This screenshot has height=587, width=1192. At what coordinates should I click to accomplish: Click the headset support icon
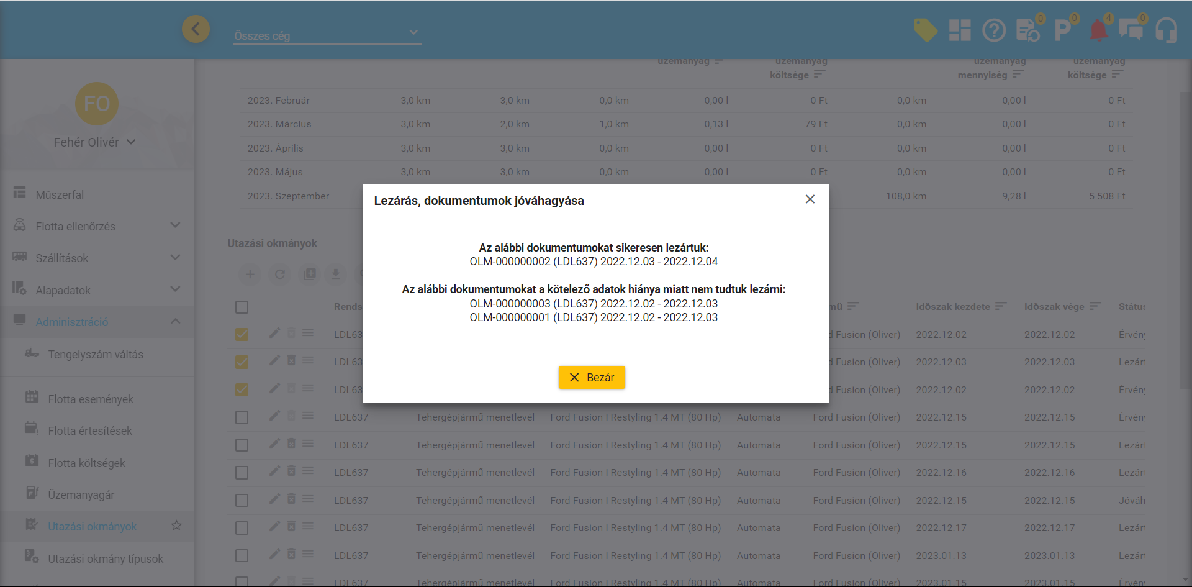point(1166,30)
